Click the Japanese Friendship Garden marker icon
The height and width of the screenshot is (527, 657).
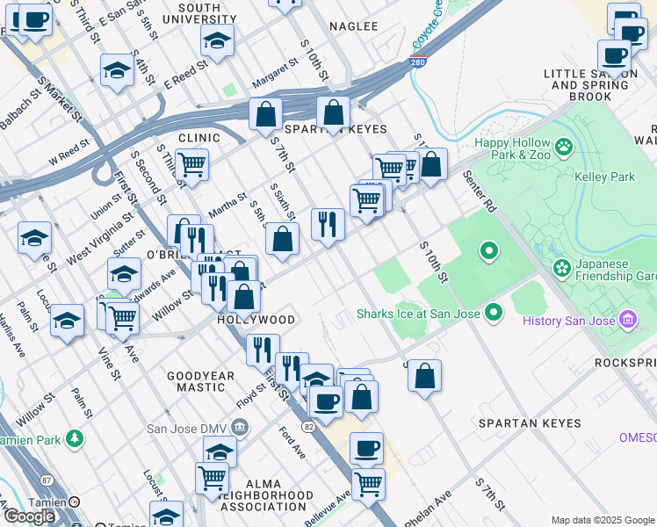560,267
